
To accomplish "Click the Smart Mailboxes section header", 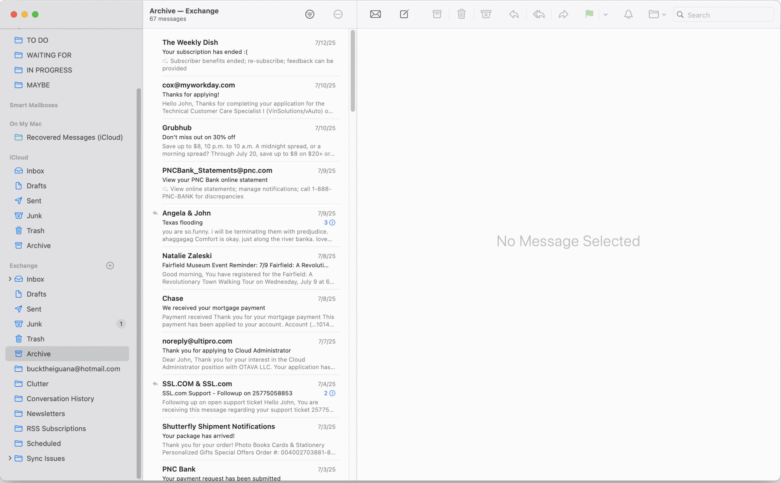I will pyautogui.click(x=34, y=105).
